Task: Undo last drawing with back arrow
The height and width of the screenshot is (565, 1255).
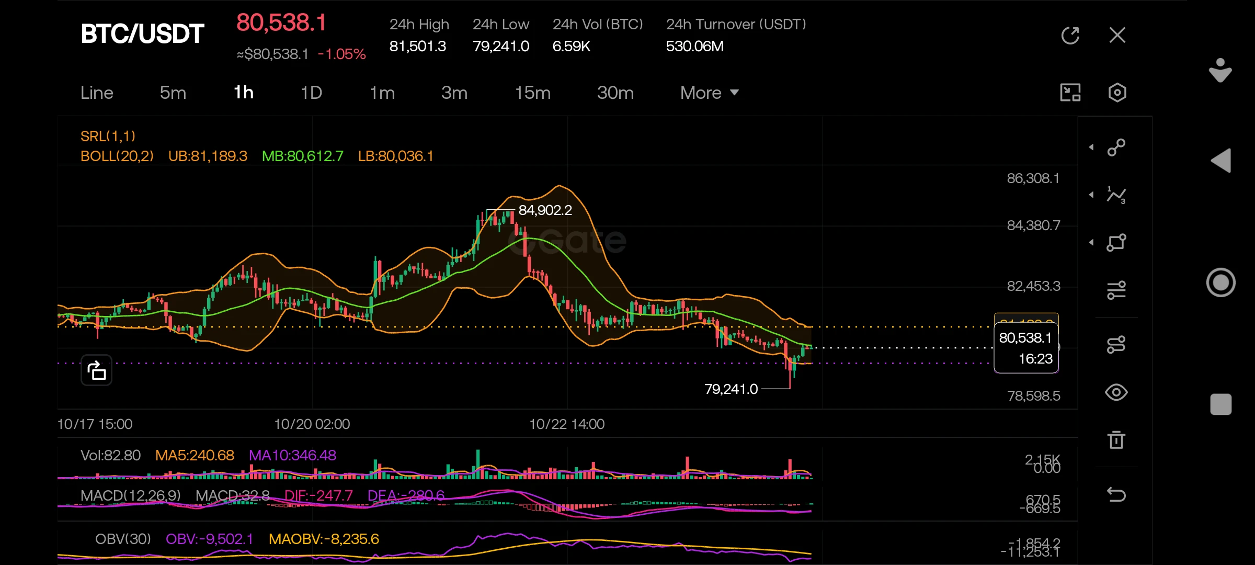Action: 1116,494
